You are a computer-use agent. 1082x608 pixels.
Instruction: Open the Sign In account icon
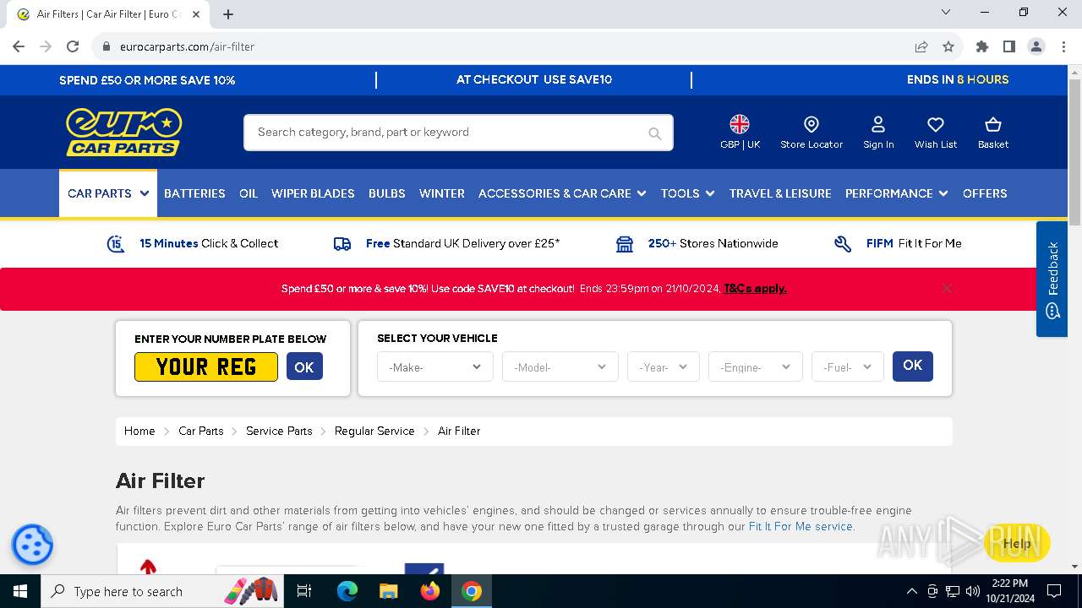tap(878, 133)
